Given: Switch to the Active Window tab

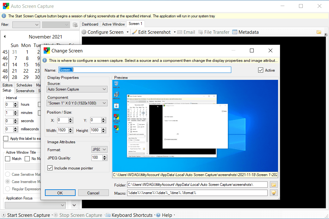Looking at the screenshot, I should 113,24.
